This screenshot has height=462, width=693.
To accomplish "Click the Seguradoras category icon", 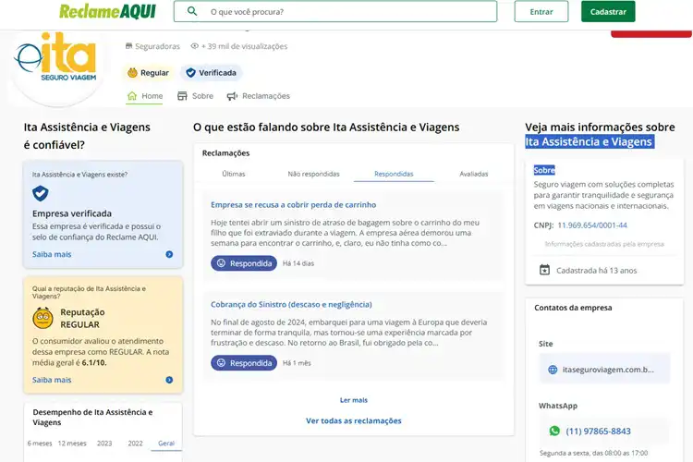I will (129, 46).
